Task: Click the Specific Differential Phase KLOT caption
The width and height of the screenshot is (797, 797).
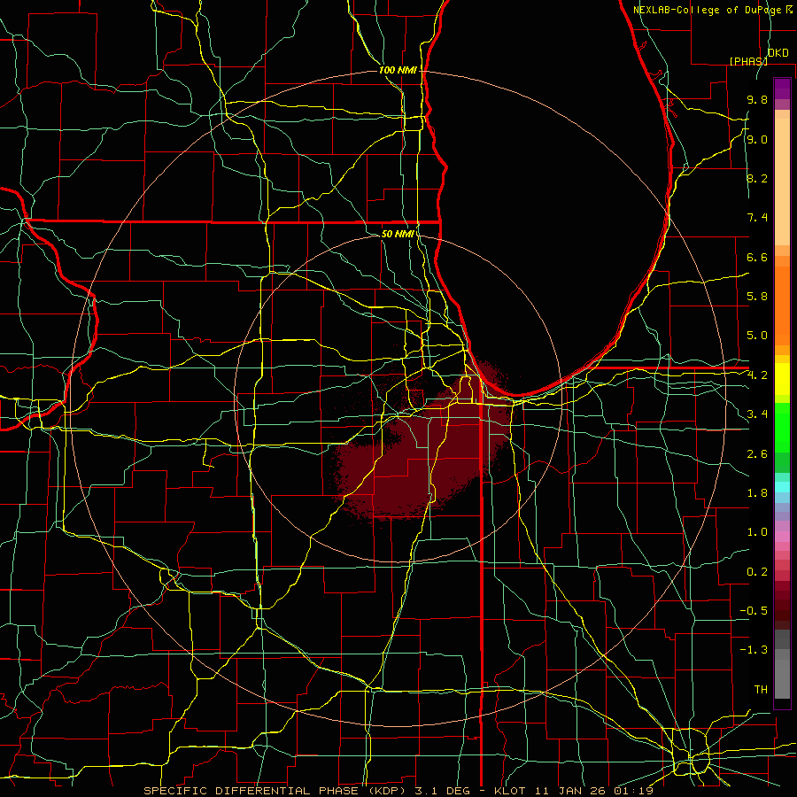Action: click(x=398, y=791)
